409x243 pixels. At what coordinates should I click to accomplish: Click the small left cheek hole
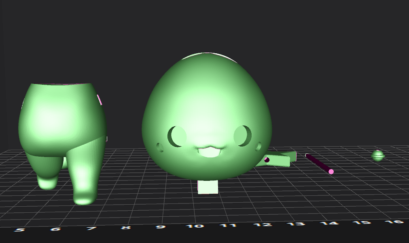pyautogui.click(x=160, y=147)
